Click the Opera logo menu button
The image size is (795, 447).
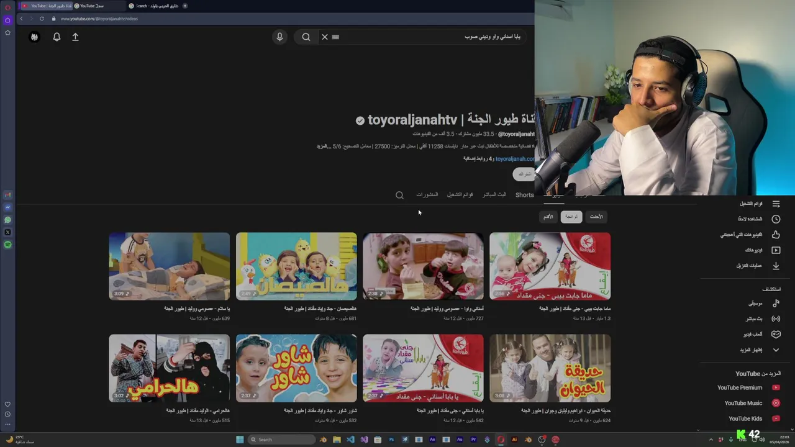[x=7, y=7]
